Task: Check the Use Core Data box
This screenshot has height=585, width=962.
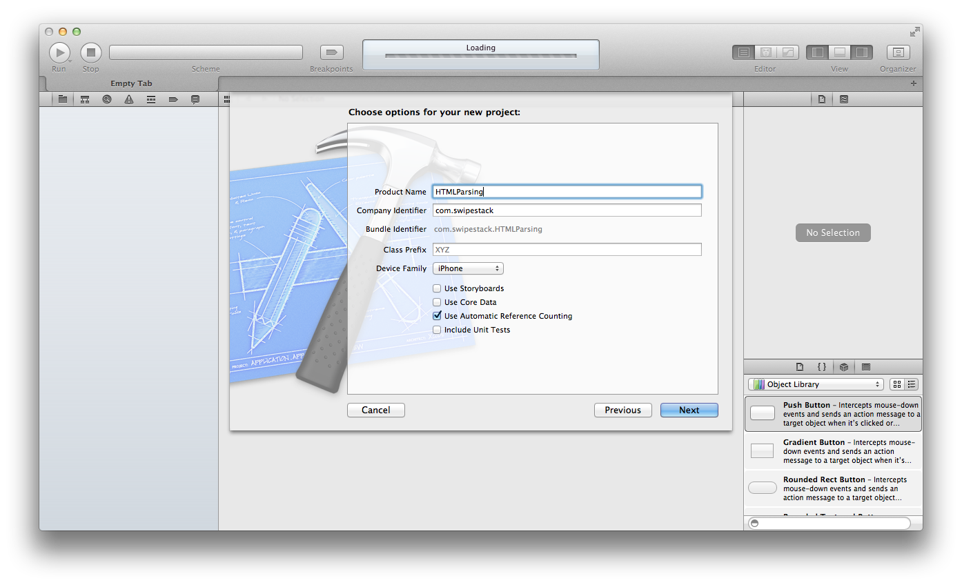Action: point(437,302)
